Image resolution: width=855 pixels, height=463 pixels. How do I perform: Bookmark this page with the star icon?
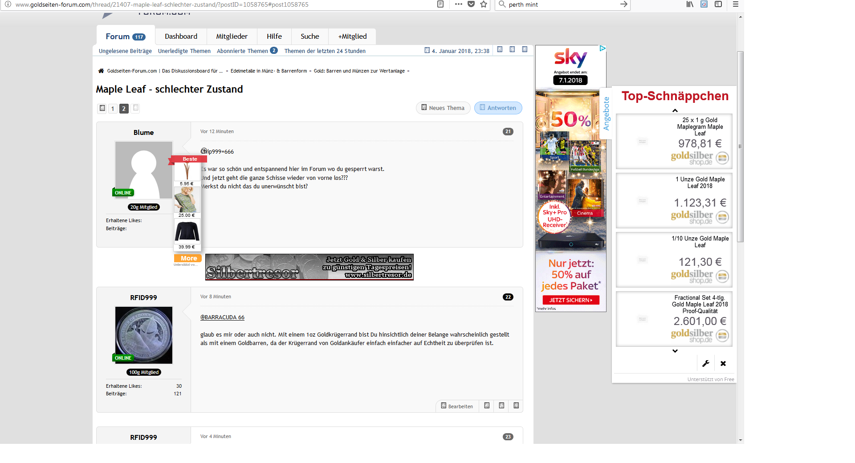(484, 4)
